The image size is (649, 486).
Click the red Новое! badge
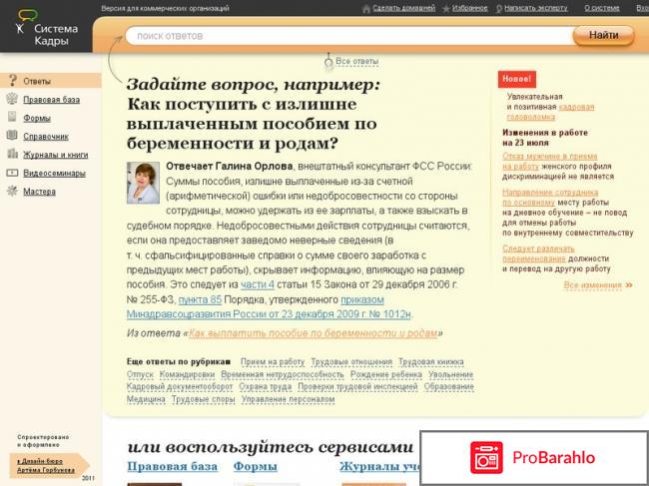tap(516, 79)
